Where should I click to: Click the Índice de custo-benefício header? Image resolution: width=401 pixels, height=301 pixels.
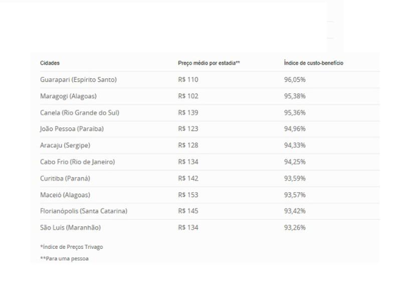(313, 63)
